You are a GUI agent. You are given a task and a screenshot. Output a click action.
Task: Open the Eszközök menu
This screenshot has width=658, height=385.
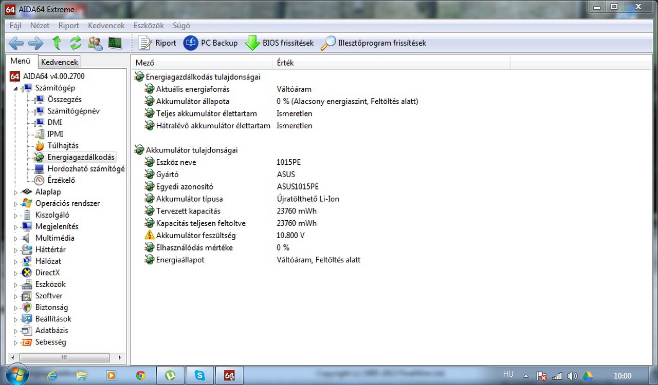click(x=149, y=26)
